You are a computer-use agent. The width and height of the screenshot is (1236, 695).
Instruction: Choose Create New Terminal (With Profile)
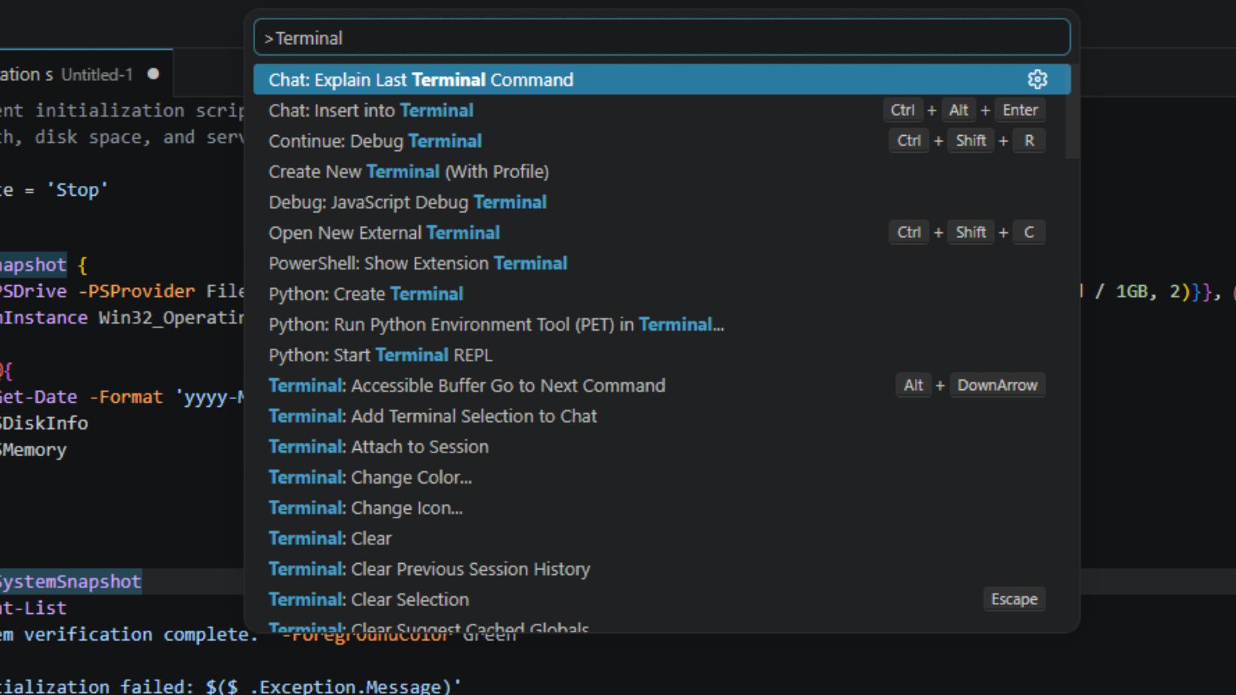tap(662, 171)
